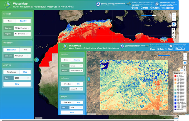
Task: Click reset rotation icon on top map
Action: 174,36
